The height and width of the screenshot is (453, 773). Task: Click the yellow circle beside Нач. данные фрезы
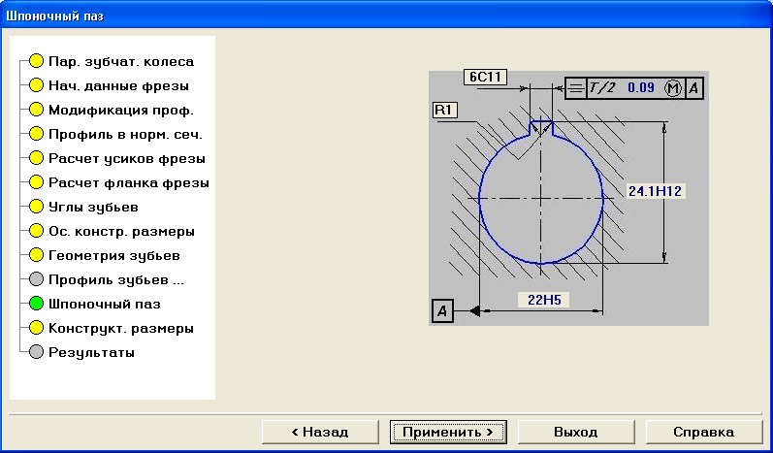(36, 85)
